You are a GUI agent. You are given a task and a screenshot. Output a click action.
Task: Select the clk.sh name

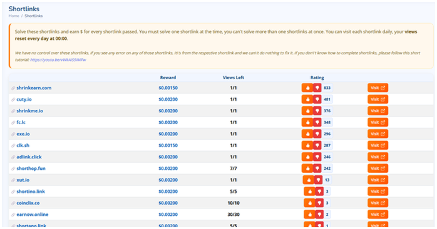tap(23, 145)
